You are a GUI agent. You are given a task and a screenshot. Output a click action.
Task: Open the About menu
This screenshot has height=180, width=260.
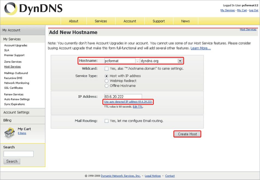[73, 21]
